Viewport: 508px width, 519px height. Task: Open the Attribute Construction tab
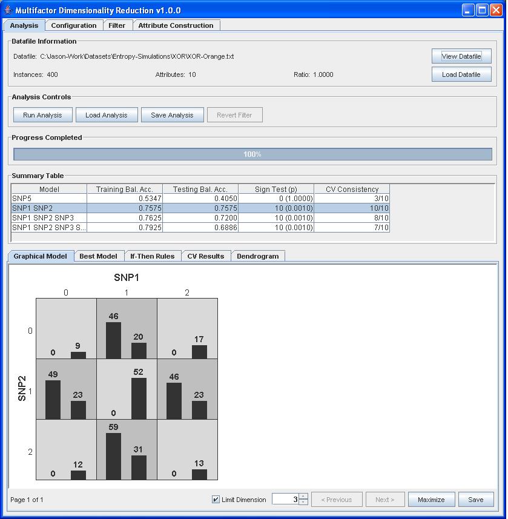click(x=176, y=25)
